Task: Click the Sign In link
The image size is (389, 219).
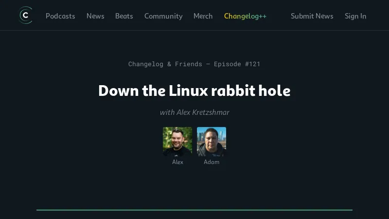Action: (355, 16)
